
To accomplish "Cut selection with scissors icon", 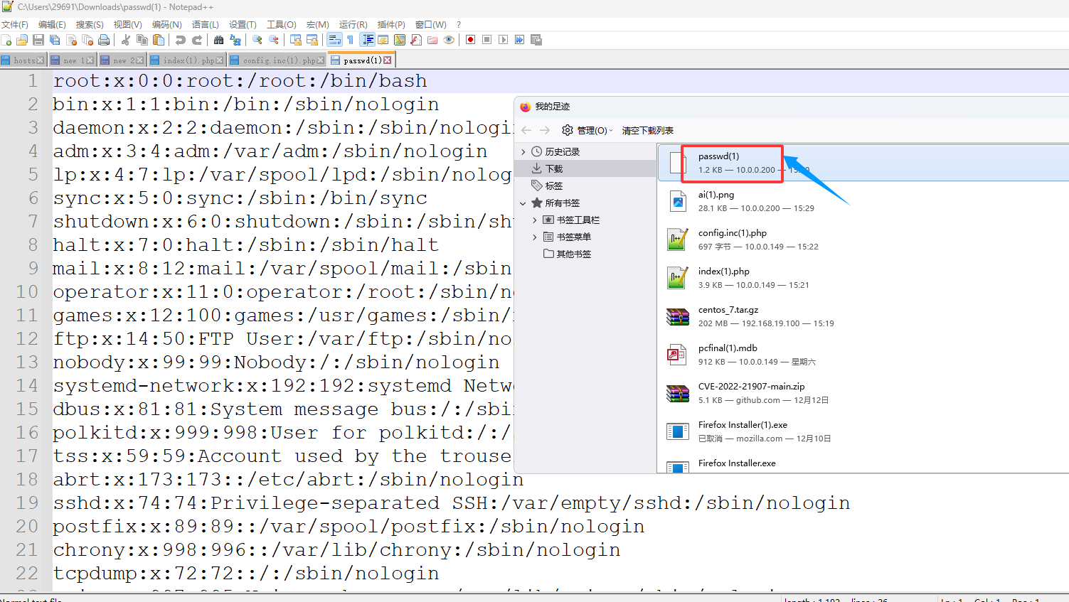I will [126, 40].
